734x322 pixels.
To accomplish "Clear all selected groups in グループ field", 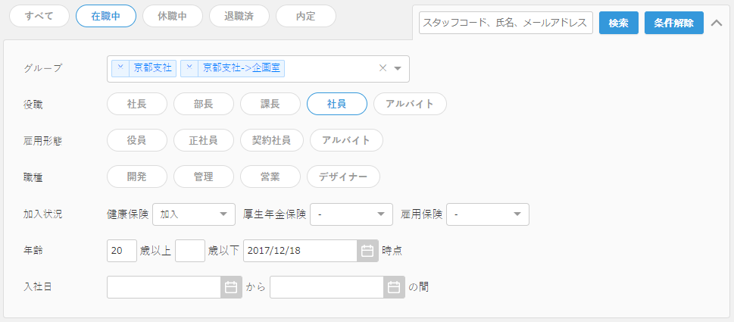I will (x=383, y=68).
